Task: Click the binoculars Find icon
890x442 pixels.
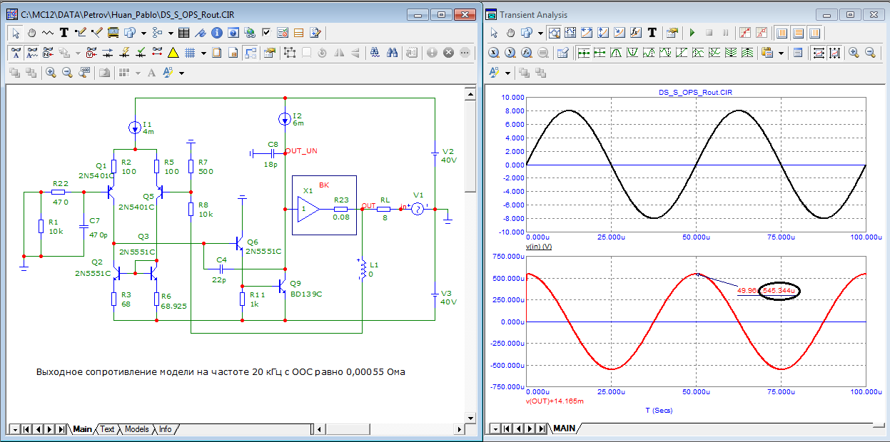Action: pyautogui.click(x=392, y=53)
